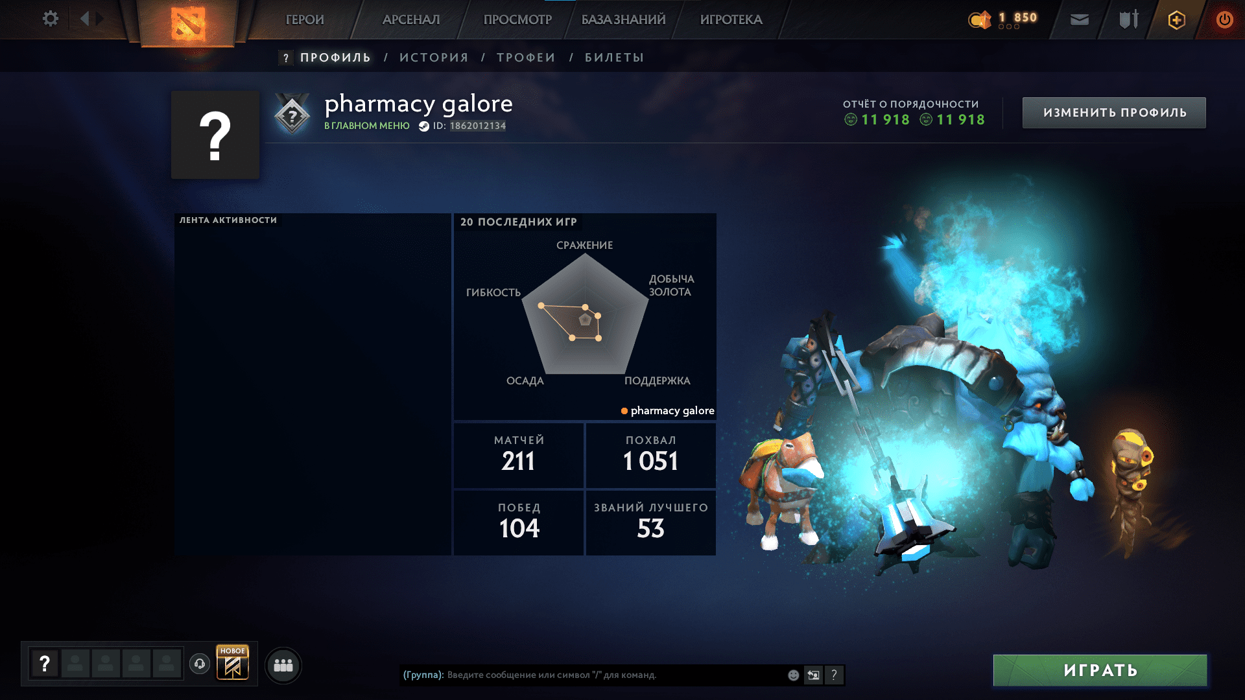The width and height of the screenshot is (1245, 700).
Task: Toggle voice chat headset icon
Action: point(200,664)
